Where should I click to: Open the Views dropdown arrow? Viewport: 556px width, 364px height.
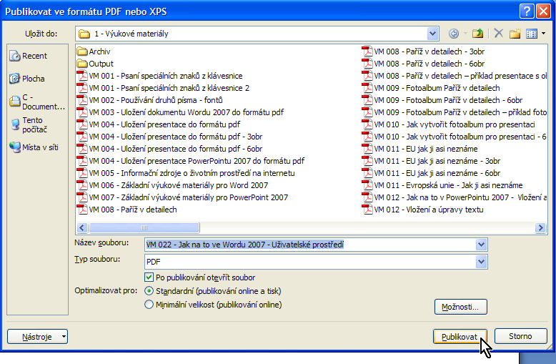(544, 34)
